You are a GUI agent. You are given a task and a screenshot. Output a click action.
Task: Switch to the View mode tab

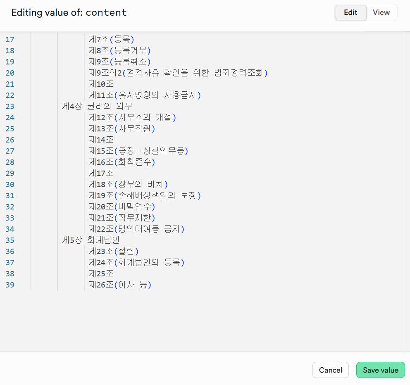pyautogui.click(x=381, y=12)
